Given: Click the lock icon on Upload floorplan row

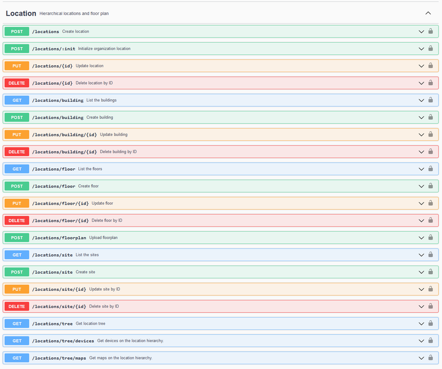Looking at the screenshot, I should pyautogui.click(x=430, y=238).
